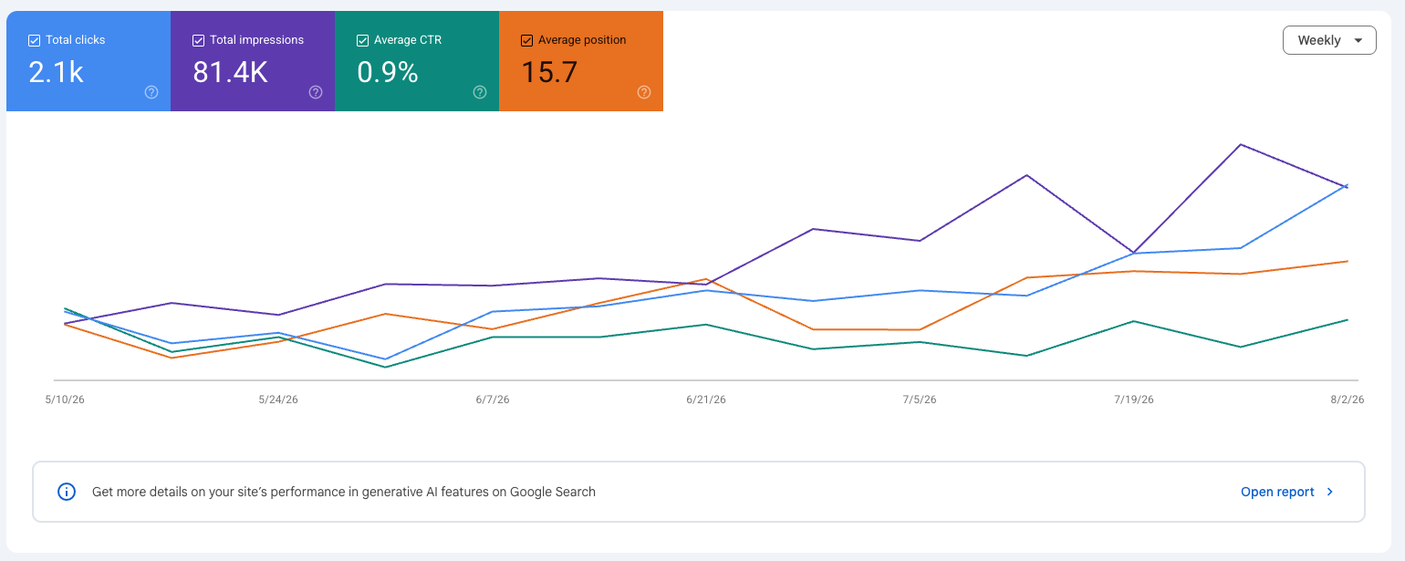Click help icon on Total clicks card

click(x=151, y=92)
